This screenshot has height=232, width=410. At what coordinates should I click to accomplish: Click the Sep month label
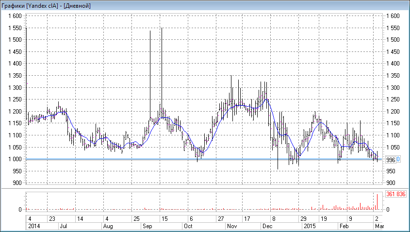pyautogui.click(x=148, y=226)
